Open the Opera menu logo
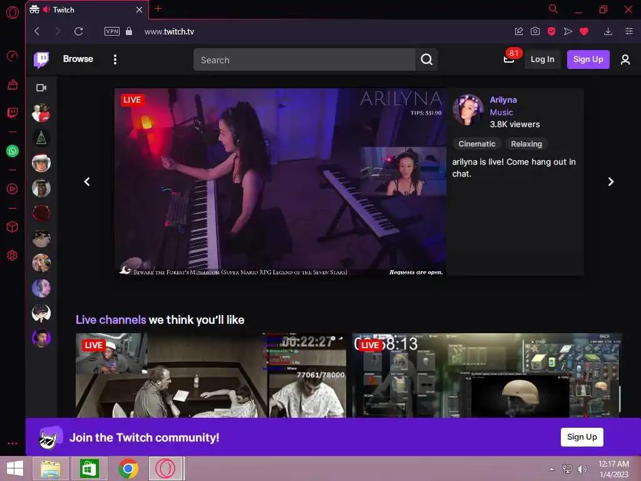The image size is (641, 481). [13, 13]
